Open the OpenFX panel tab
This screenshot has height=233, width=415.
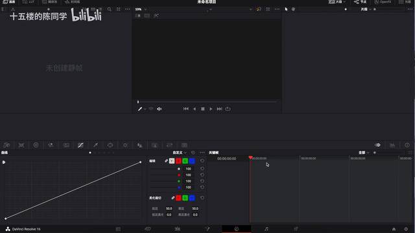[x=383, y=2]
